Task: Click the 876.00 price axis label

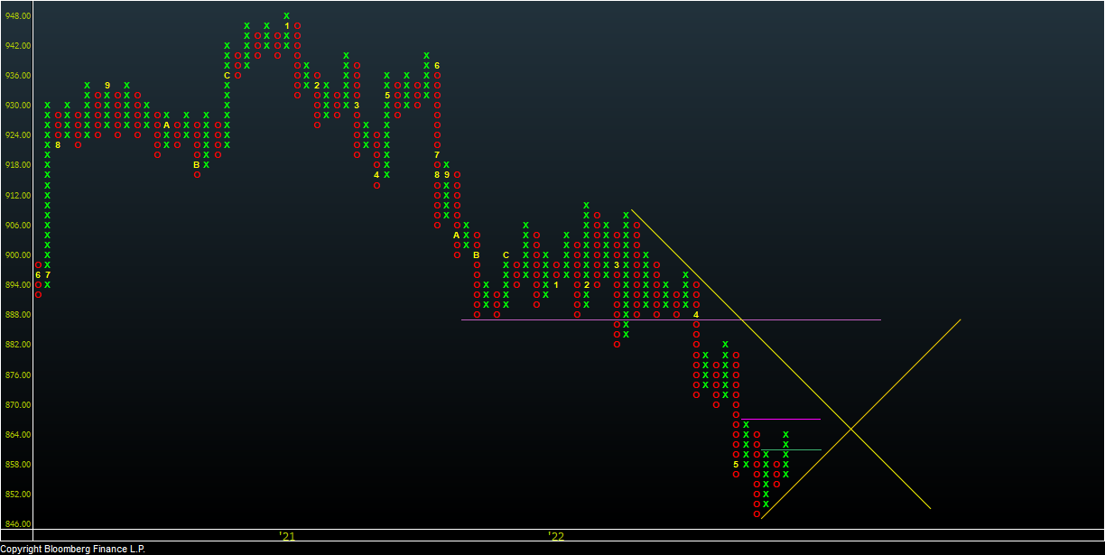Action: [x=19, y=375]
